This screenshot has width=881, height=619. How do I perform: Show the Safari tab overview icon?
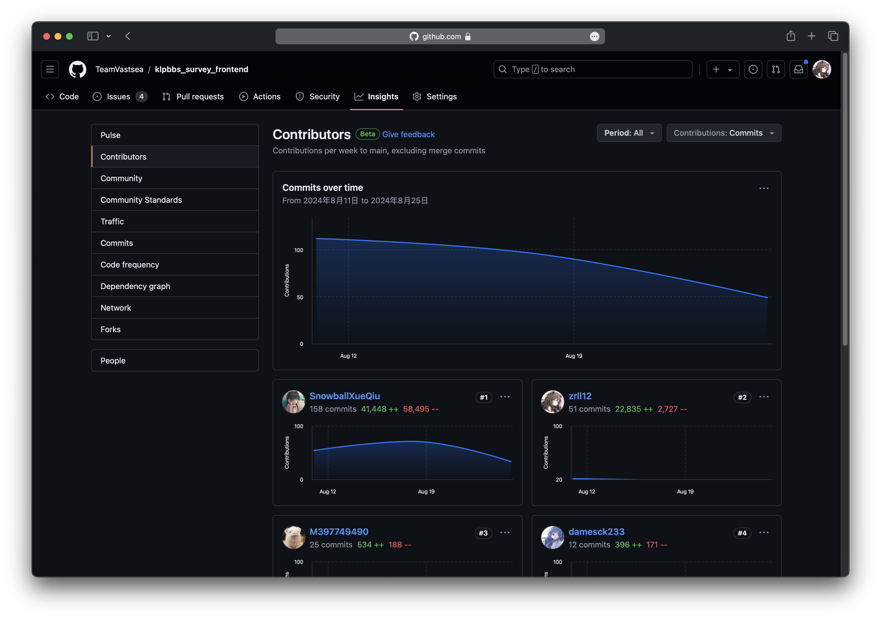[x=833, y=36]
